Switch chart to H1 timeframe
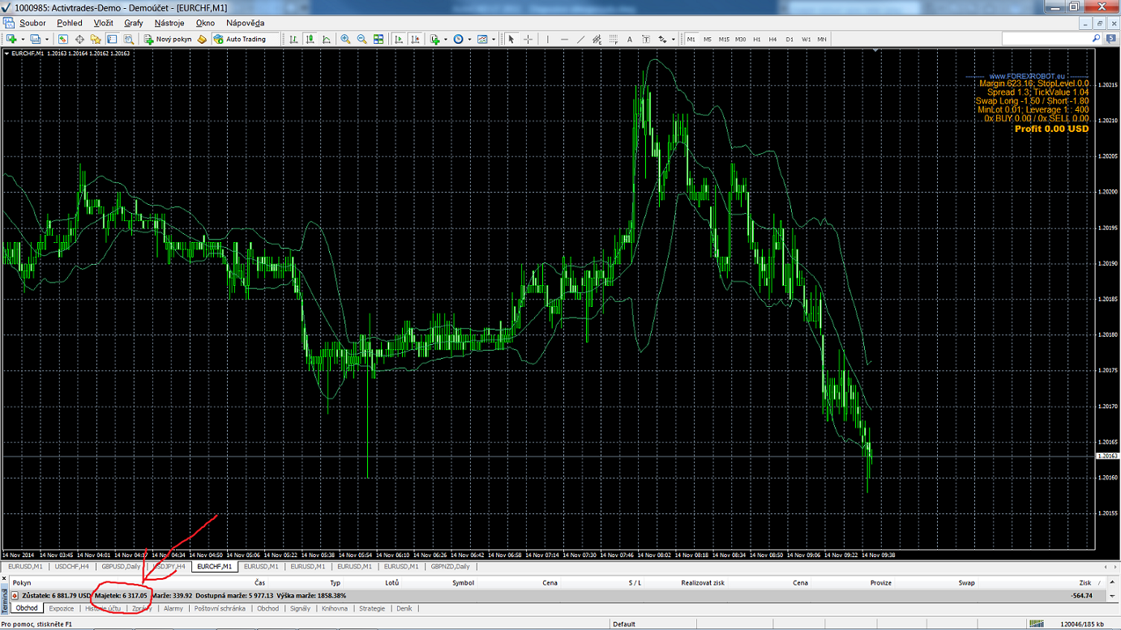 (757, 39)
